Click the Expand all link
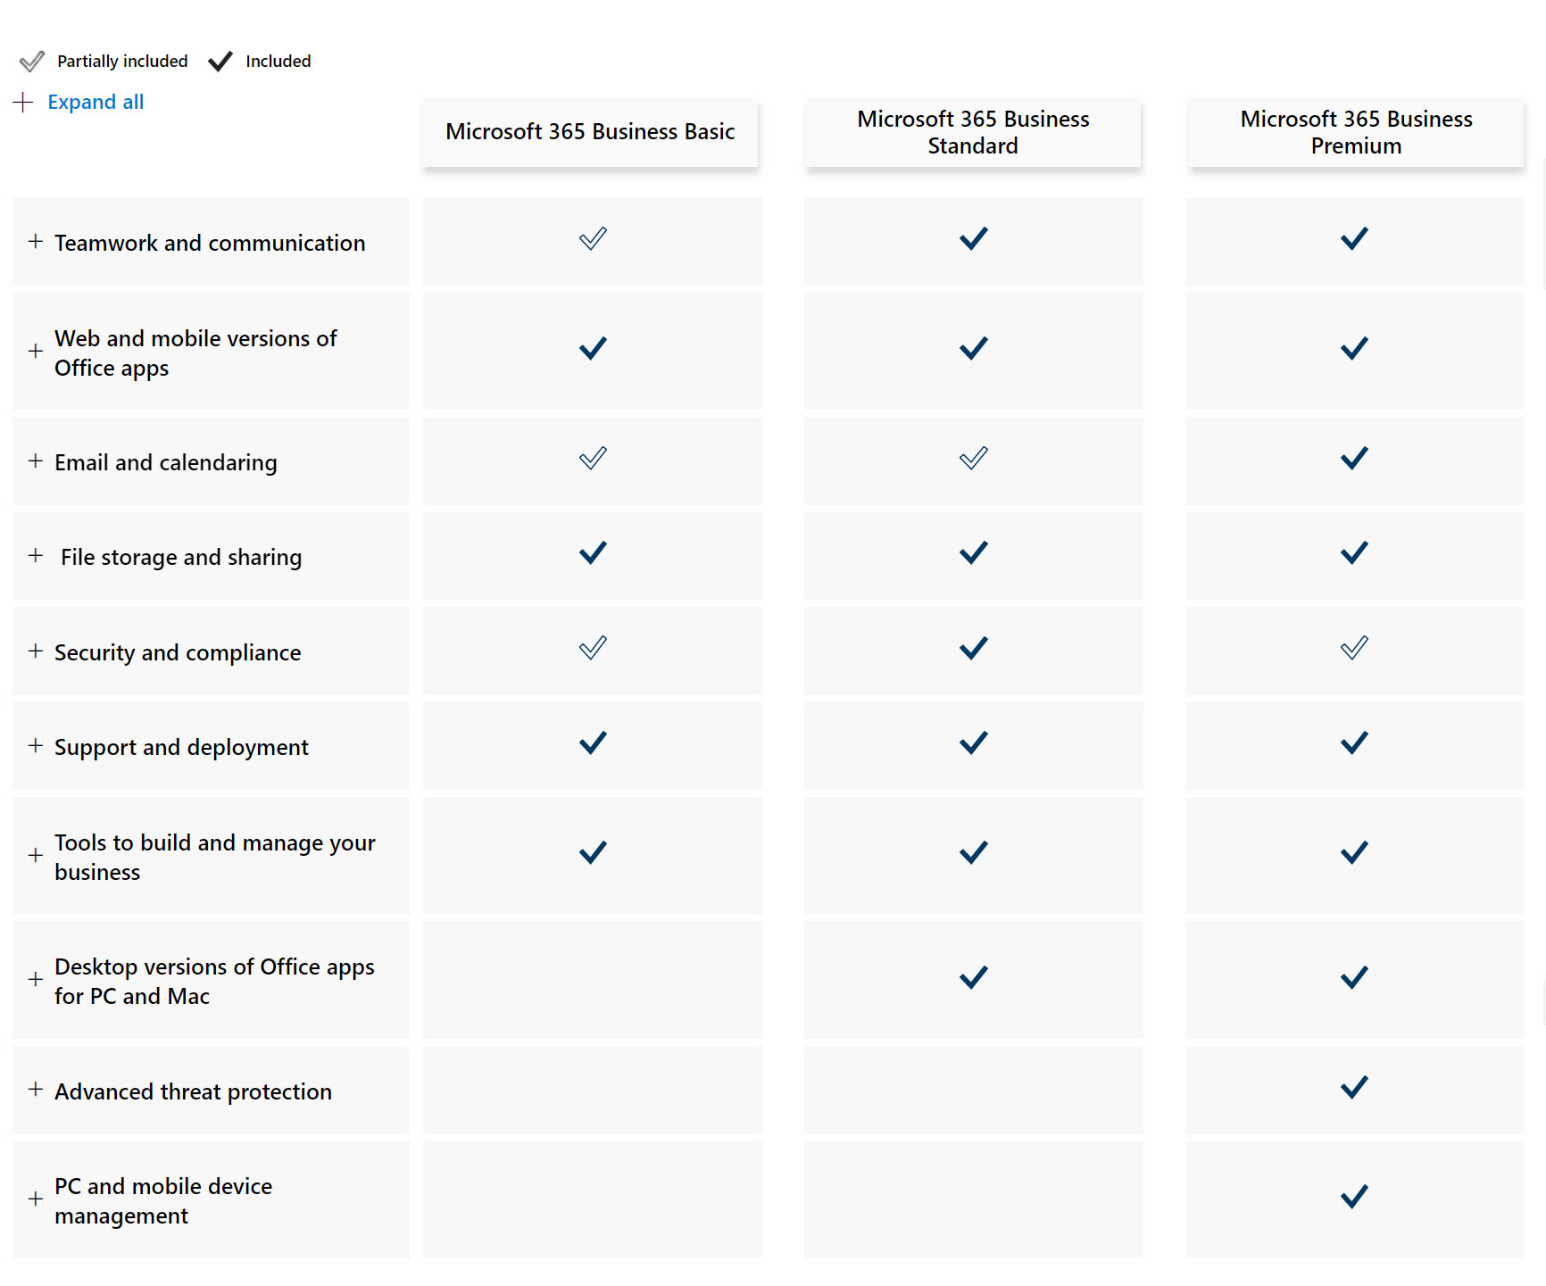The image size is (1546, 1286). [x=96, y=103]
